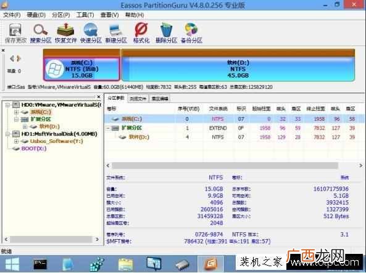The width and height of the screenshot is (366, 273).
Task: Click the 序号(状态) column header
Action: pos(188,109)
